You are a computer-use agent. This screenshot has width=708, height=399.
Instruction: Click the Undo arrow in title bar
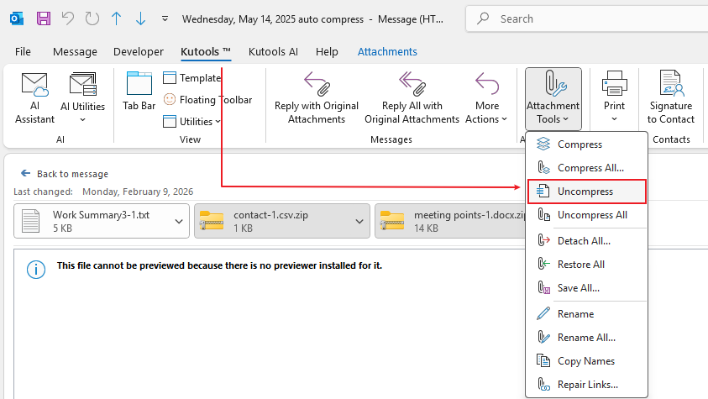[68, 18]
